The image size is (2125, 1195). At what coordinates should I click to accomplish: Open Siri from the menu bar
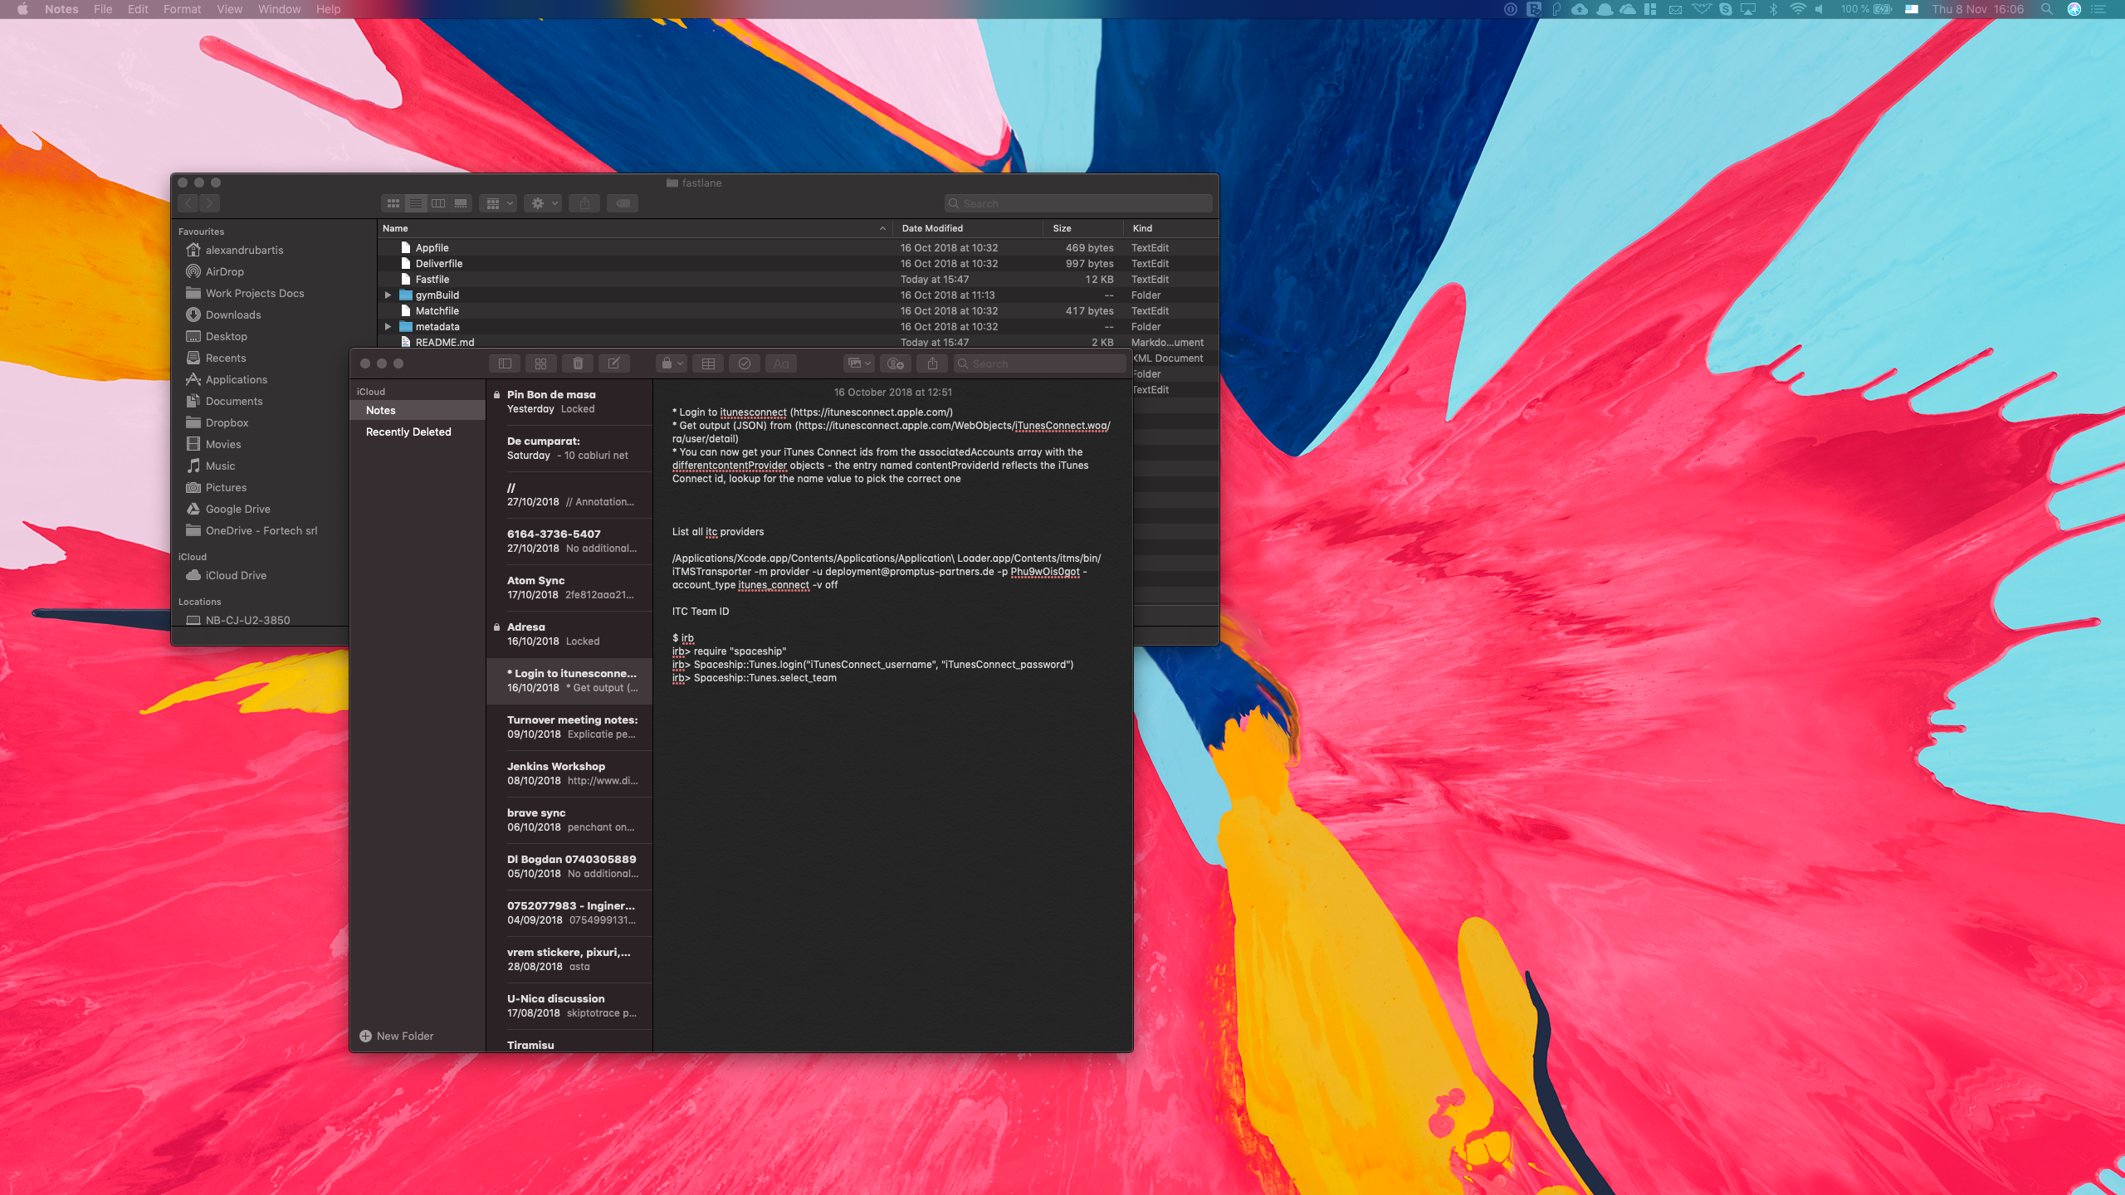2074,9
